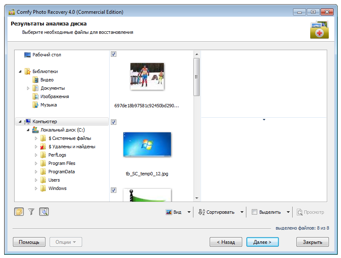Click the skier photo thumbnail

[x=147, y=76]
